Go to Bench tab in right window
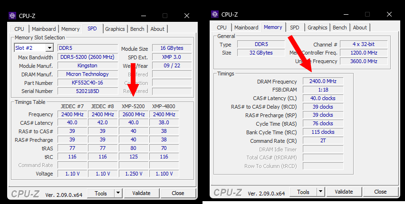 [x=340, y=28]
